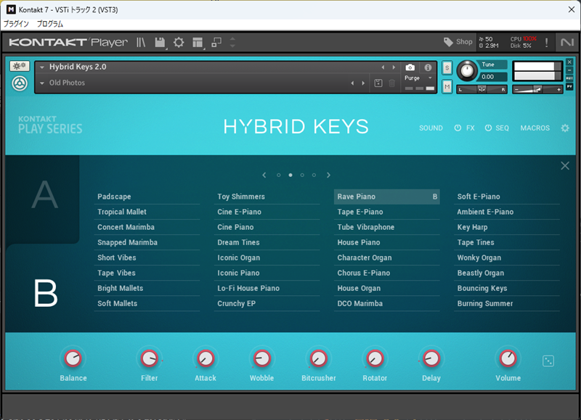This screenshot has width=581, height=420.
Task: Click the Bitcrusher knob
Action: (318, 358)
